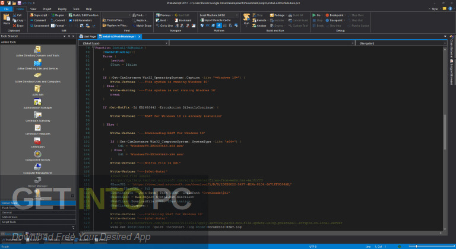
Task: Open Component Services tool
Action: click(37, 156)
